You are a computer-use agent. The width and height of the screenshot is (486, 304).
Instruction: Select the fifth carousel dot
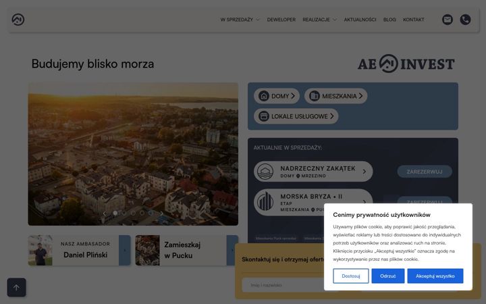pyautogui.click(x=151, y=213)
